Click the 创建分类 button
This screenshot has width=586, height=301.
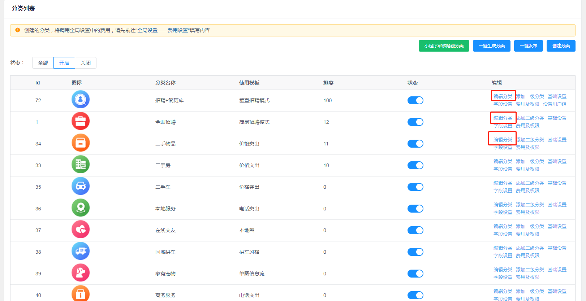561,46
